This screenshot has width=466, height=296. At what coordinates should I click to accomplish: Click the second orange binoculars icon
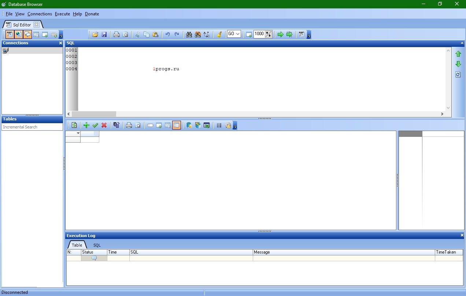(198, 34)
